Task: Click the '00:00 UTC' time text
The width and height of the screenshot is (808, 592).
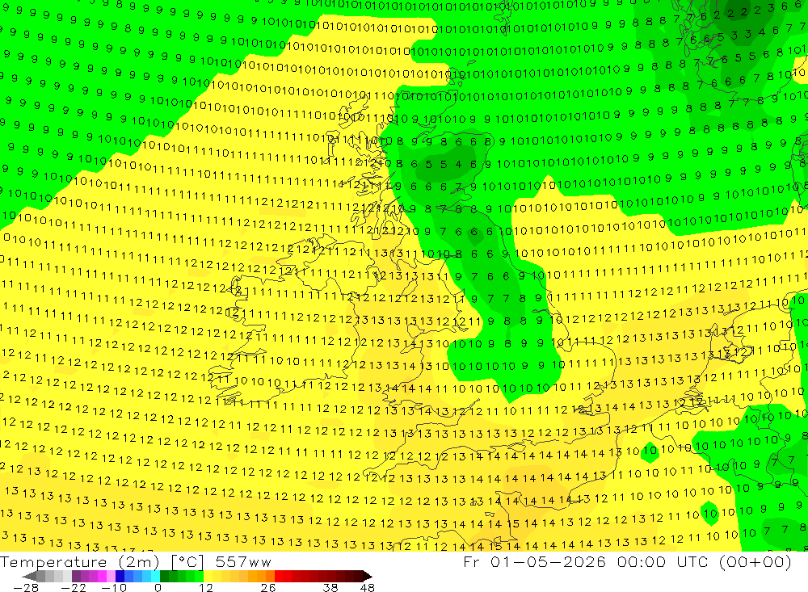Action: tap(663, 562)
